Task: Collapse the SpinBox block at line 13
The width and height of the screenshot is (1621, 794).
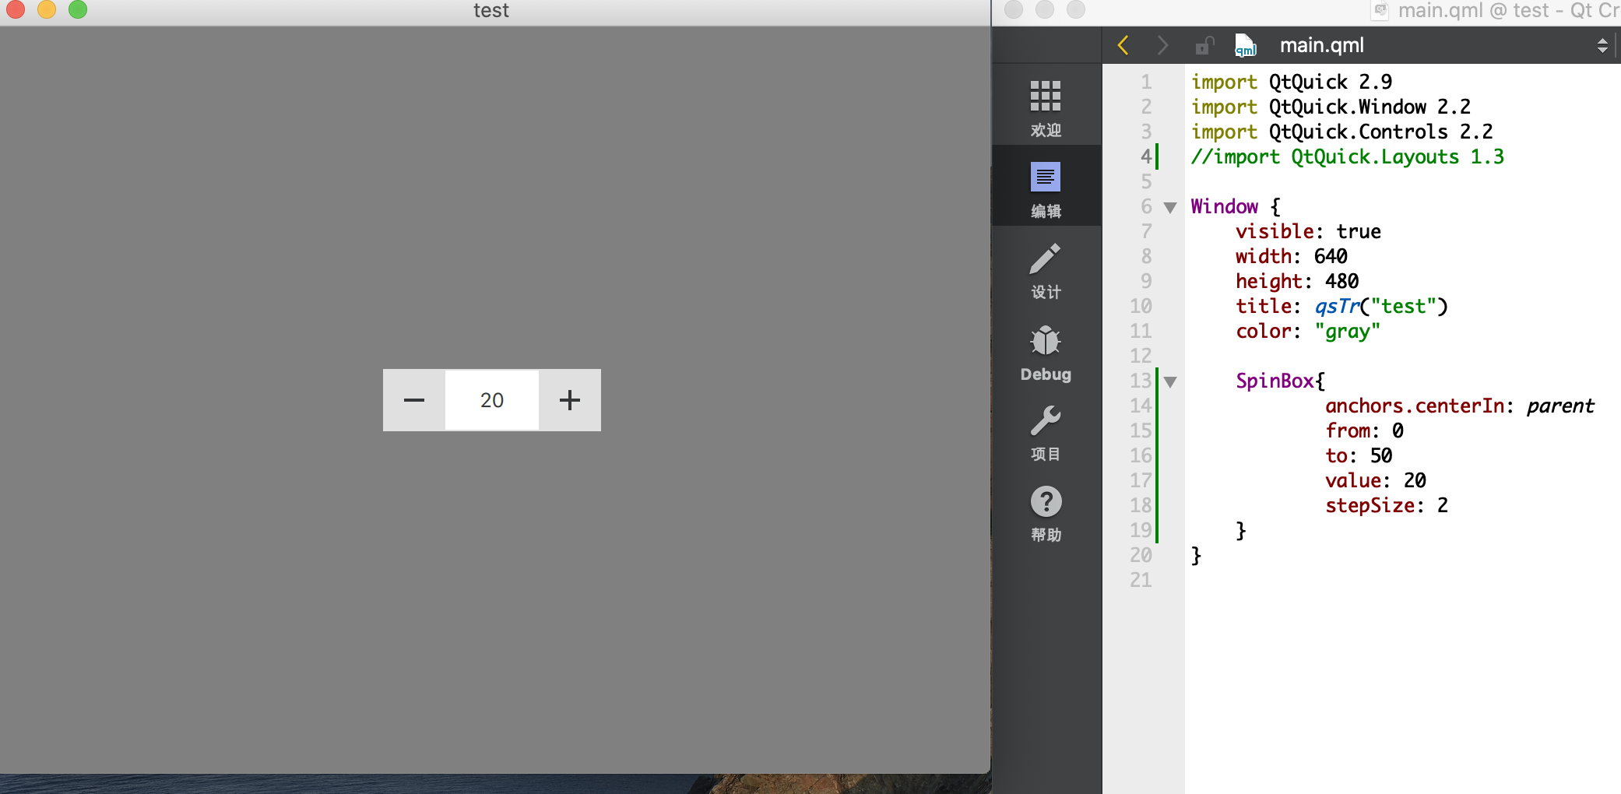Action: (x=1171, y=381)
